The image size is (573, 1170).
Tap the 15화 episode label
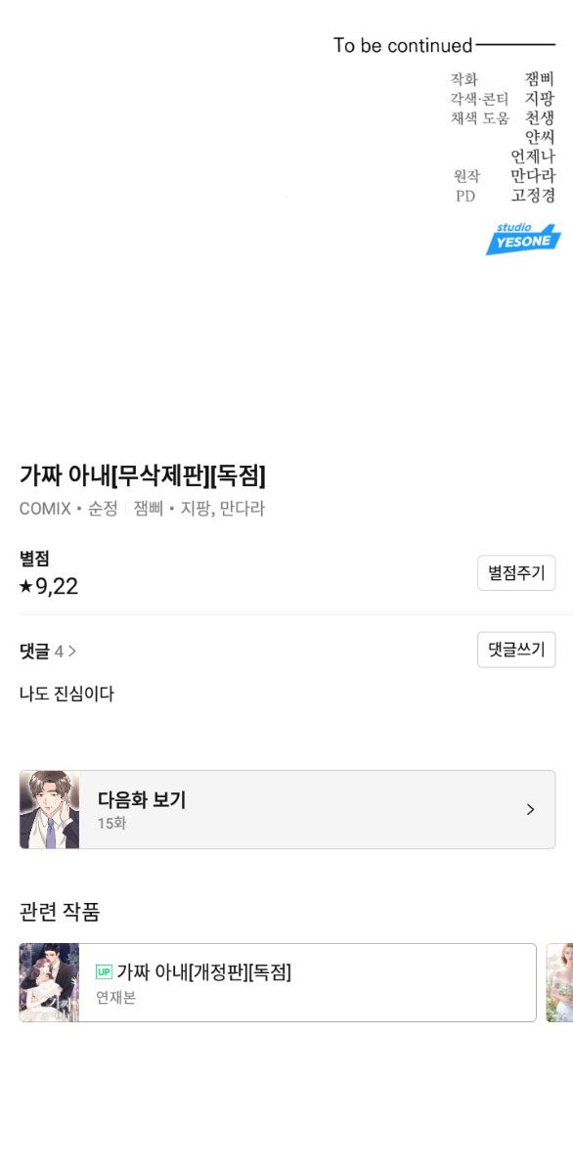tap(111, 825)
